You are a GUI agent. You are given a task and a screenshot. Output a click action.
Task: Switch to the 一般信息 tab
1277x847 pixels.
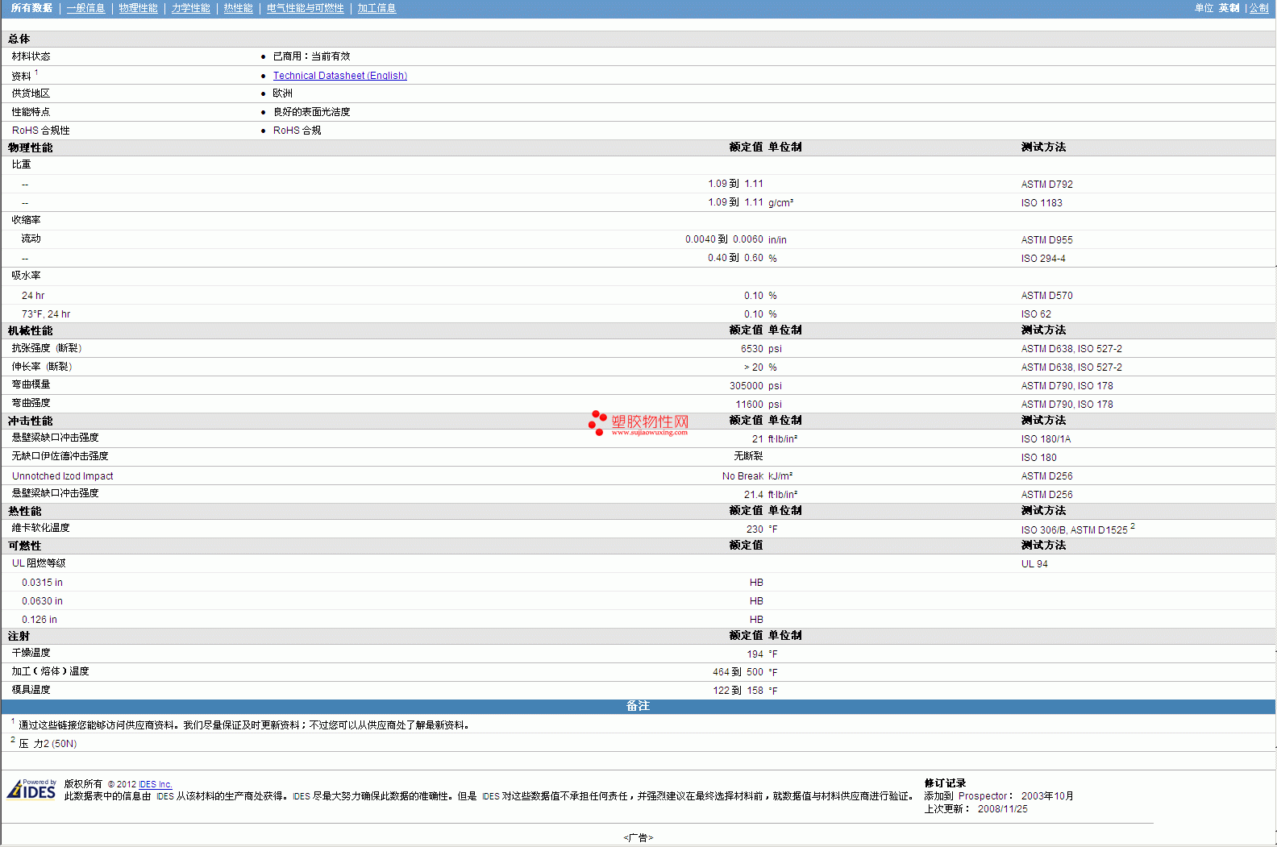coord(85,8)
